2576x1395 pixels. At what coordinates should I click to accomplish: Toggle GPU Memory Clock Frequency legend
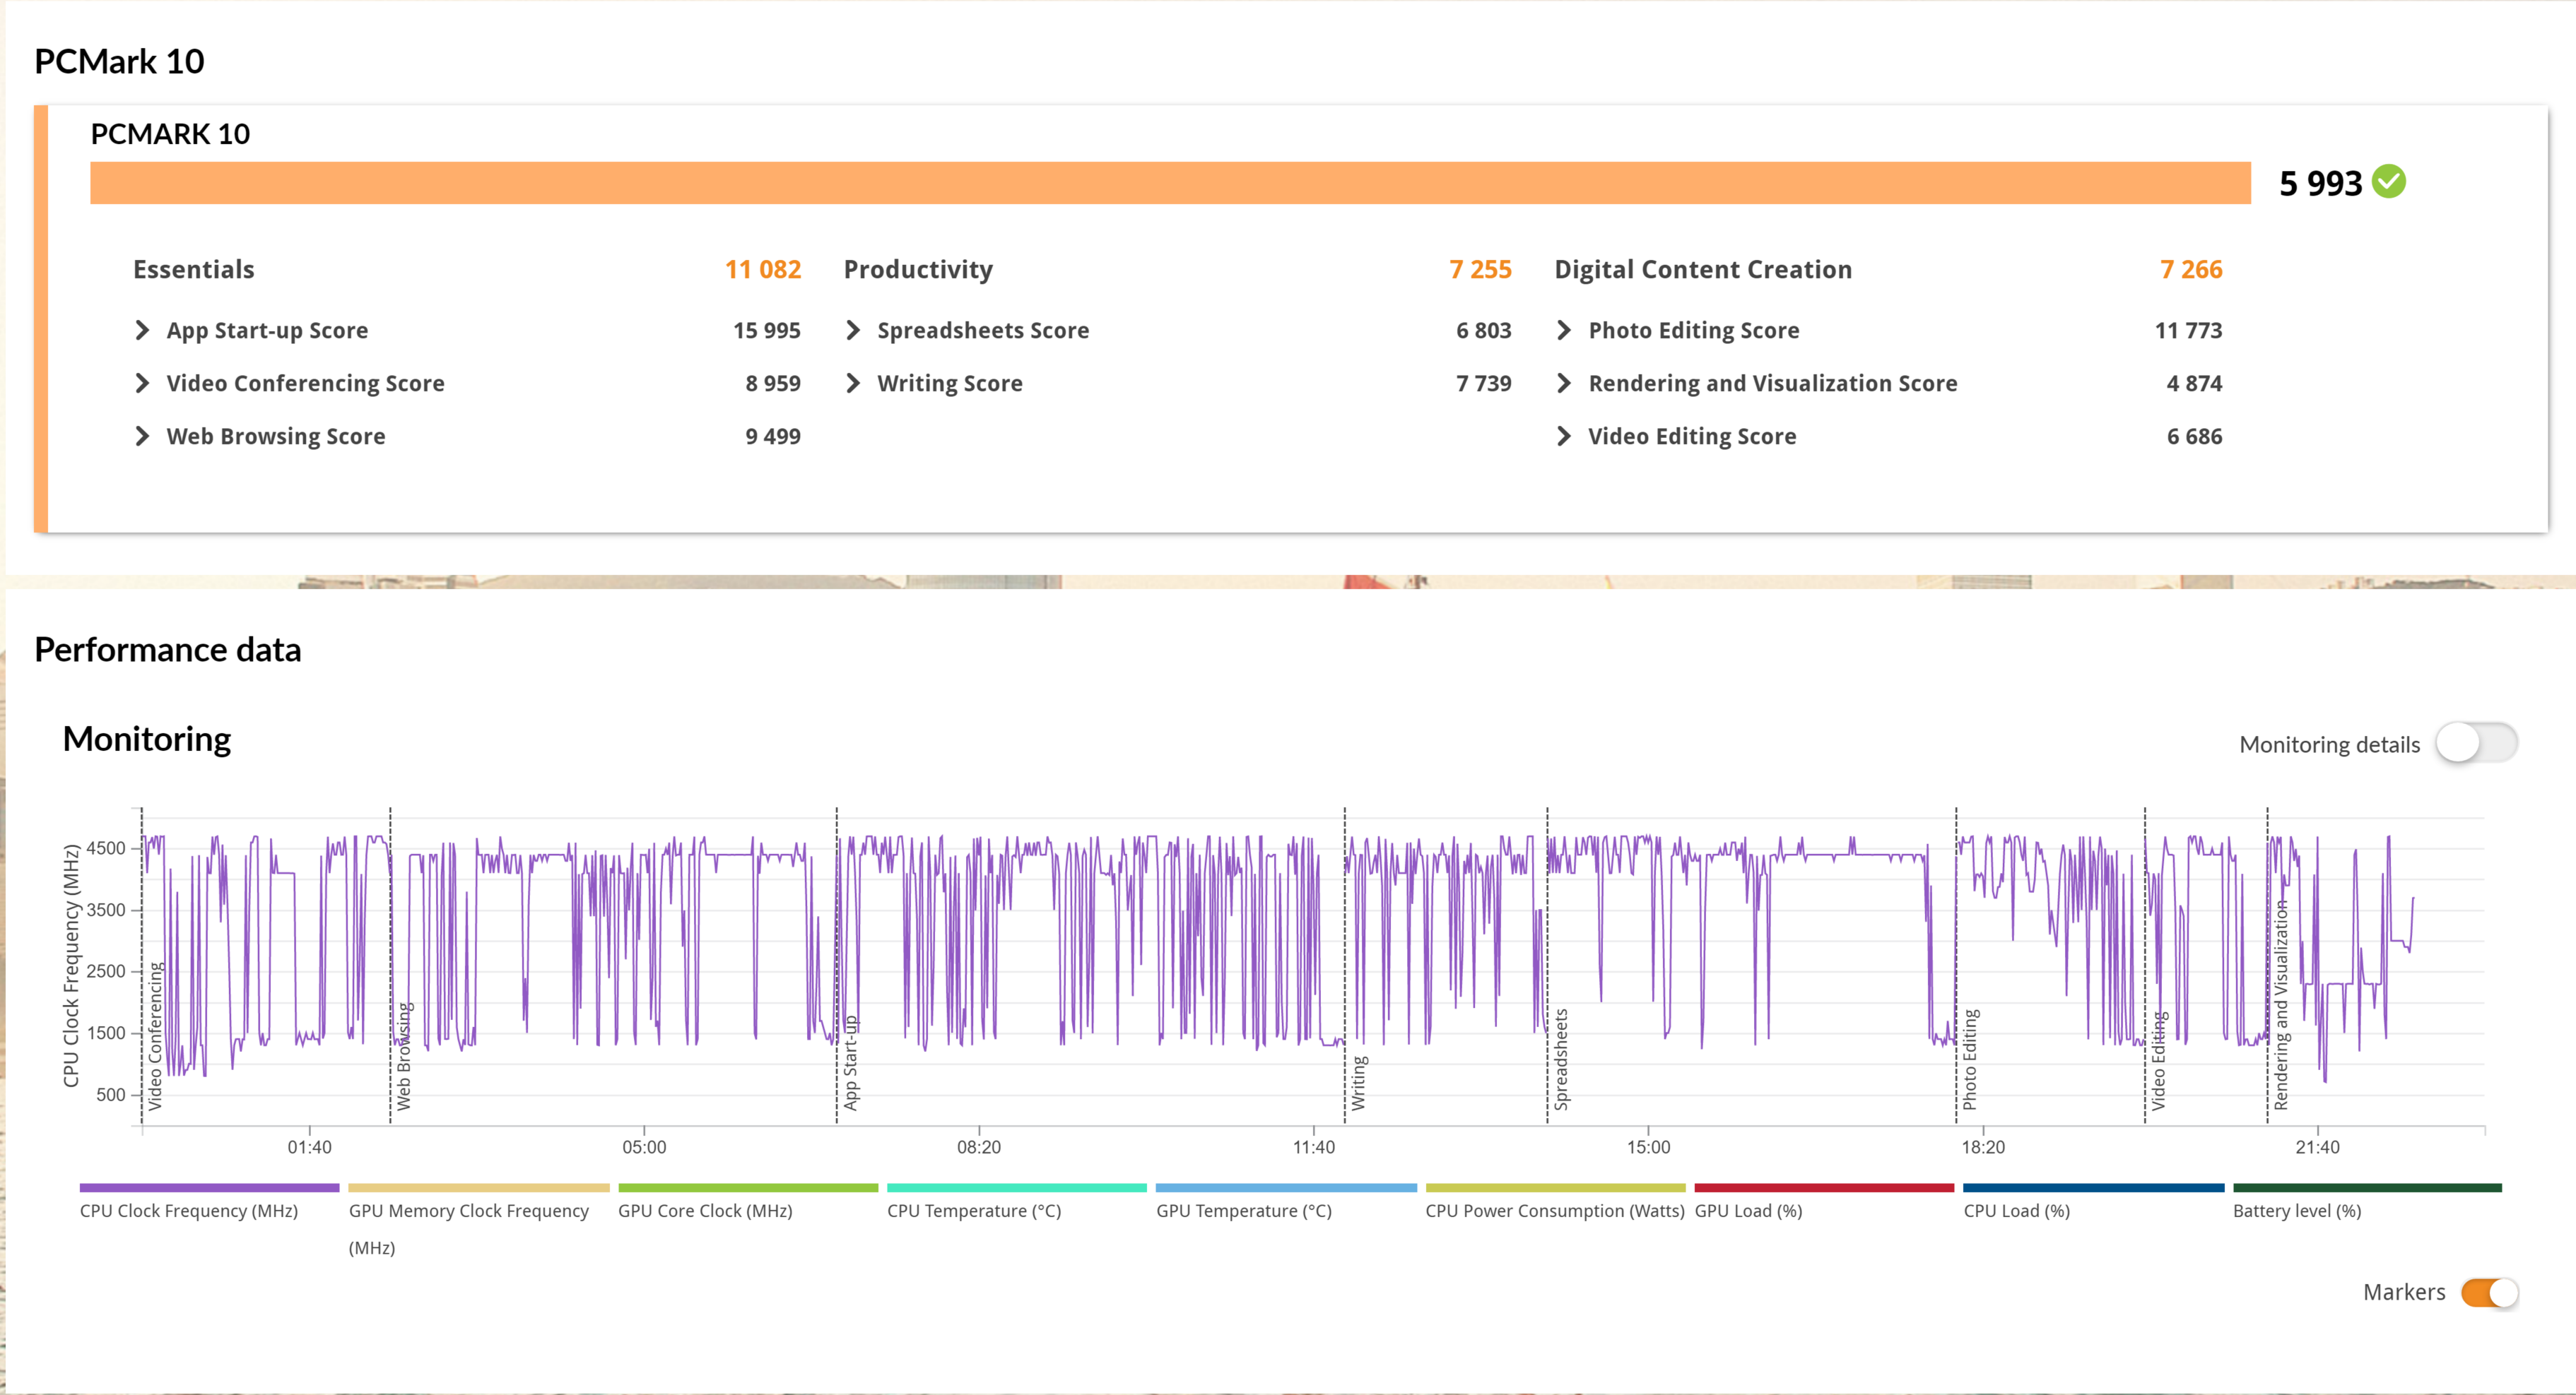479,1188
